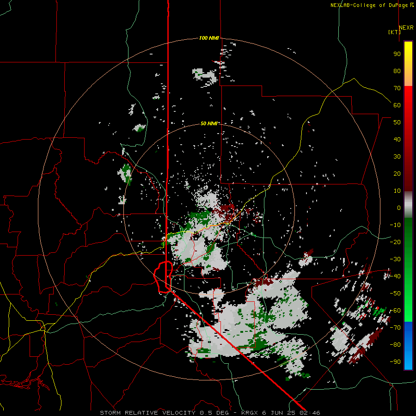Image resolution: width=416 pixels, height=416 pixels.
Task: Select the 50 value on the velocity scale
Action: pos(397,122)
